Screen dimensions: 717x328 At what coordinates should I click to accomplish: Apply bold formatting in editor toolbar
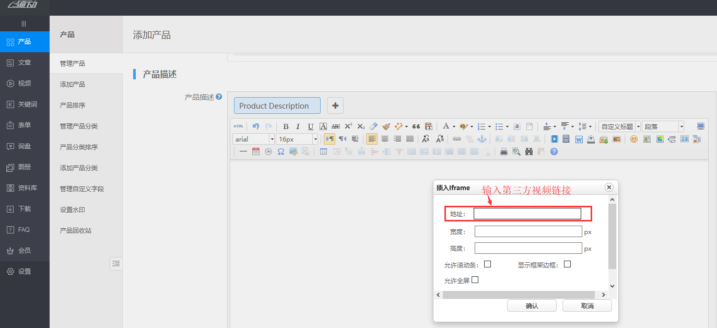(x=286, y=126)
